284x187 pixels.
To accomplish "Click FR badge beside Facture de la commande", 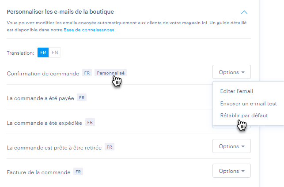I will point(78,172).
